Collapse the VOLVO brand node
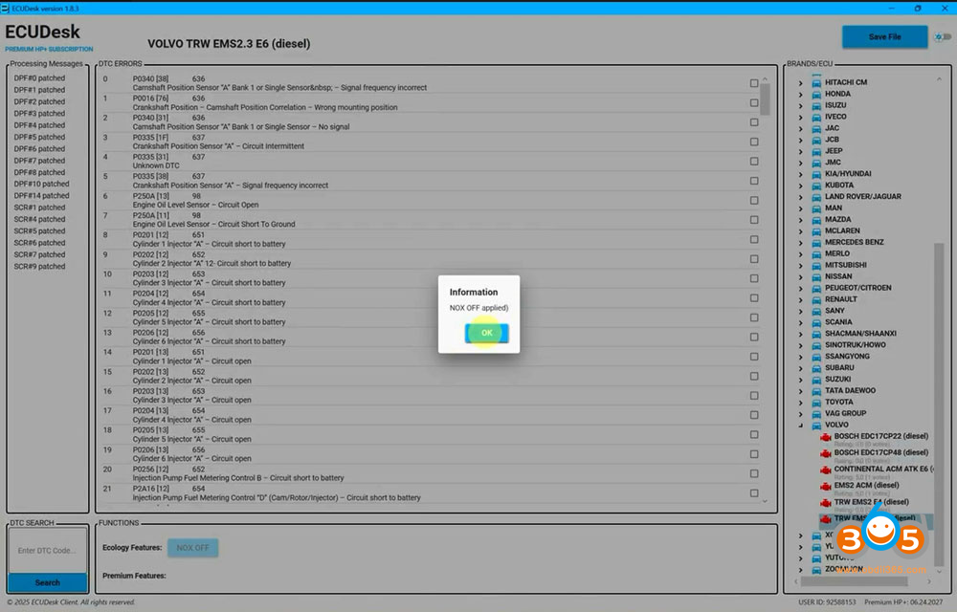Viewport: 957px width, 612px height. point(801,425)
